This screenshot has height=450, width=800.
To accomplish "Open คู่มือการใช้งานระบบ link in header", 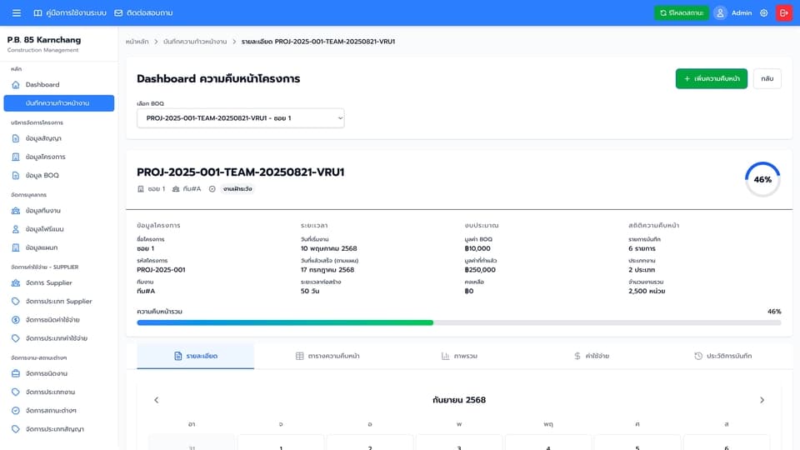I will [76, 12].
